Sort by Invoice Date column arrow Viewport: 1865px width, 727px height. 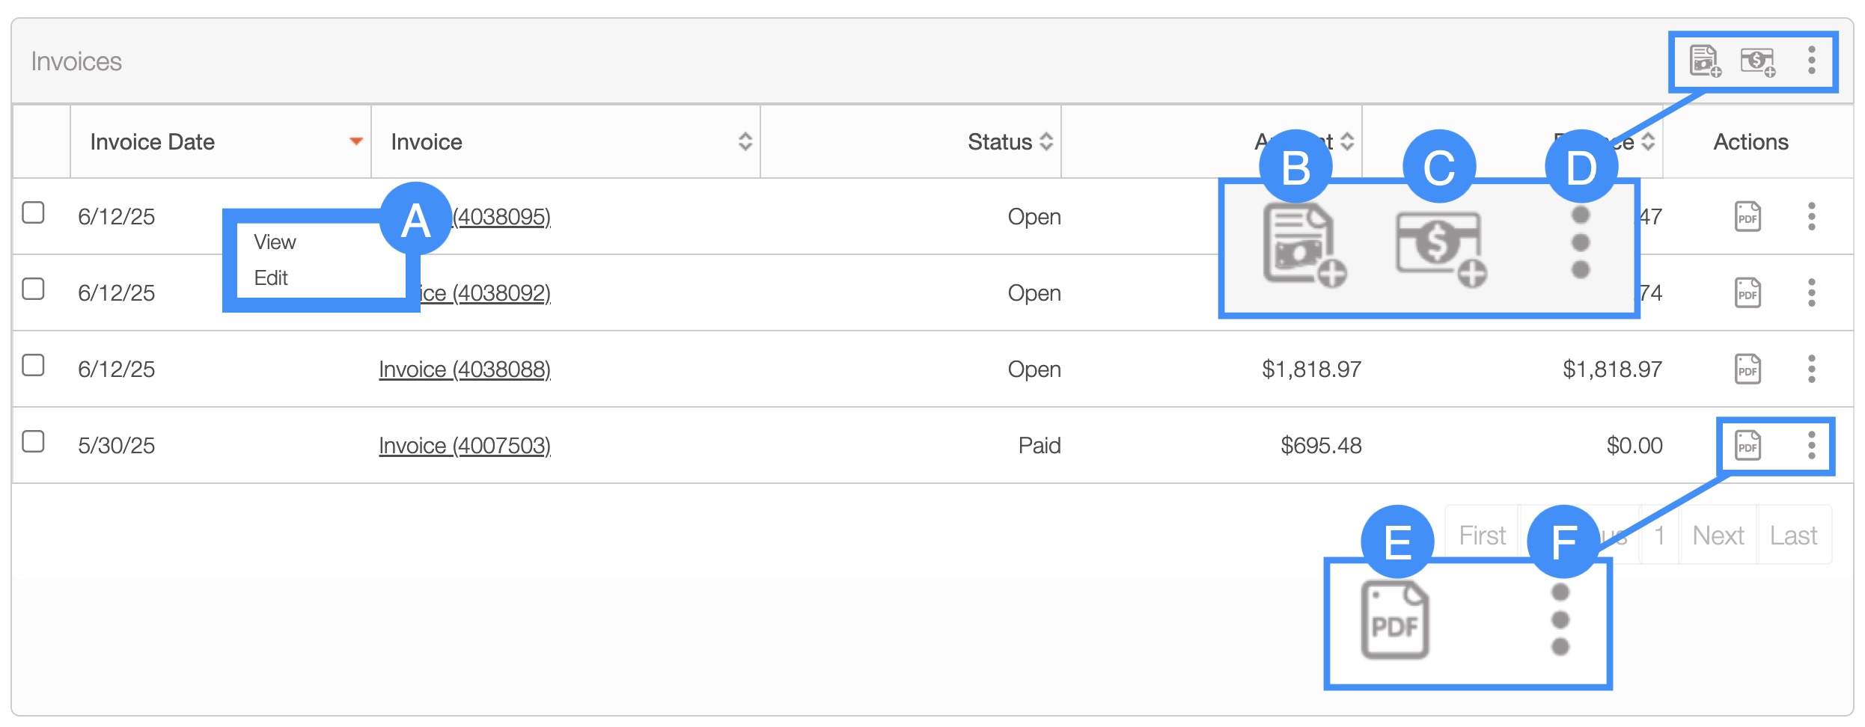[356, 141]
